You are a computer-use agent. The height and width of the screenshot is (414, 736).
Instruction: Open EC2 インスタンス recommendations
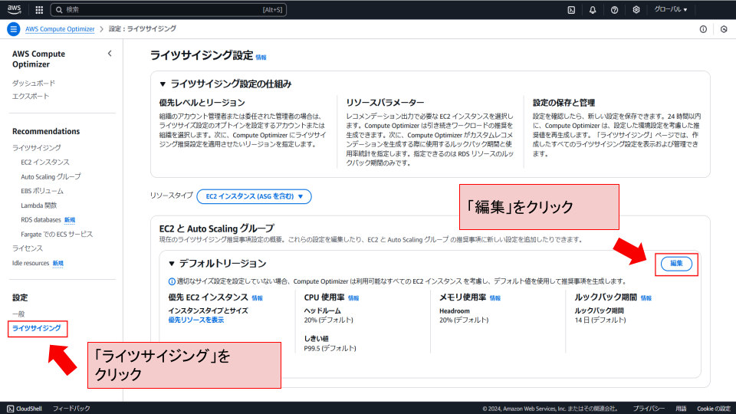pyautogui.click(x=45, y=163)
